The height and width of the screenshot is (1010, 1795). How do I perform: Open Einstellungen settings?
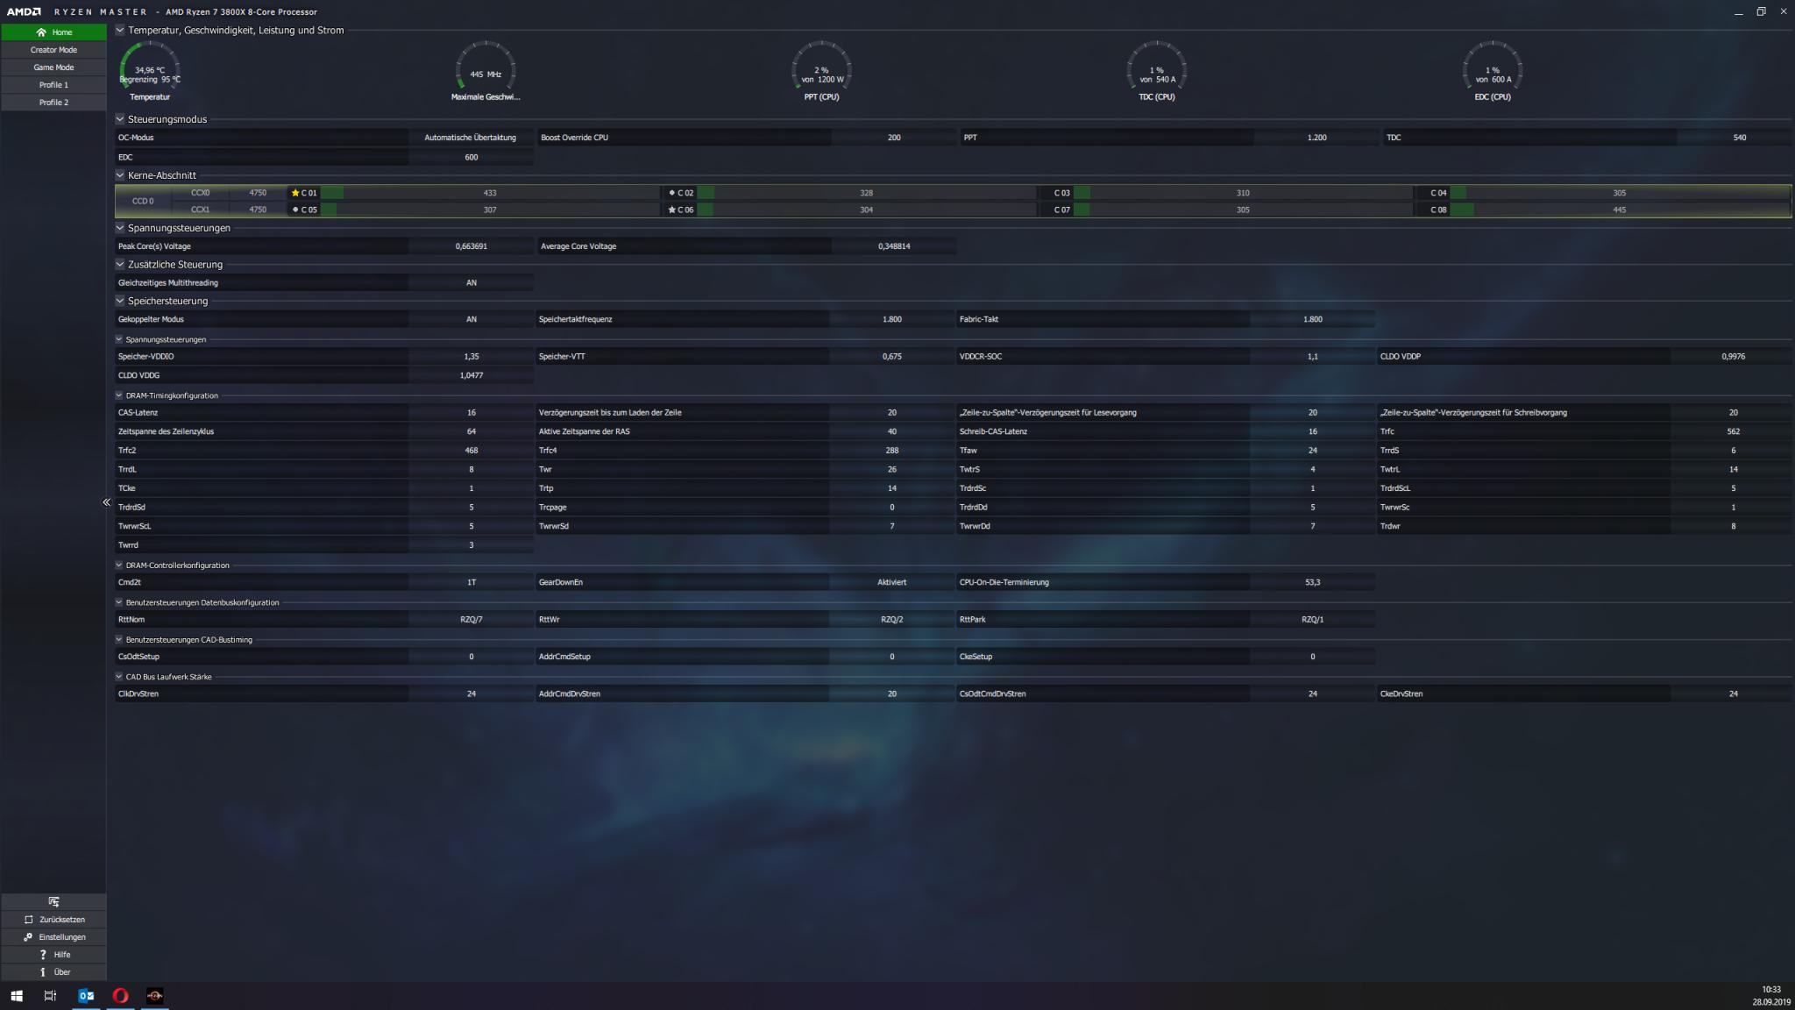coord(53,937)
